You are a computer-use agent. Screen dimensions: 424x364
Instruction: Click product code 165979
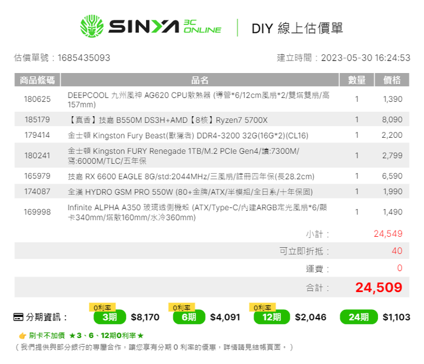[37, 176]
